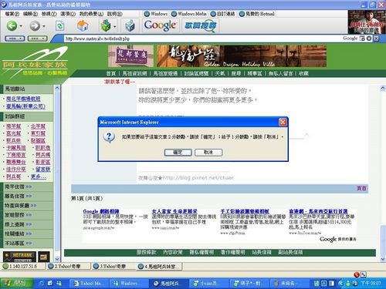Open the Back button history dropdown arrow
The image size is (386, 289).
click(x=21, y=26)
